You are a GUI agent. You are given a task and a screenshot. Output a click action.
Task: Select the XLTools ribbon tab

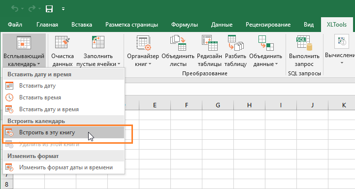point(336,25)
